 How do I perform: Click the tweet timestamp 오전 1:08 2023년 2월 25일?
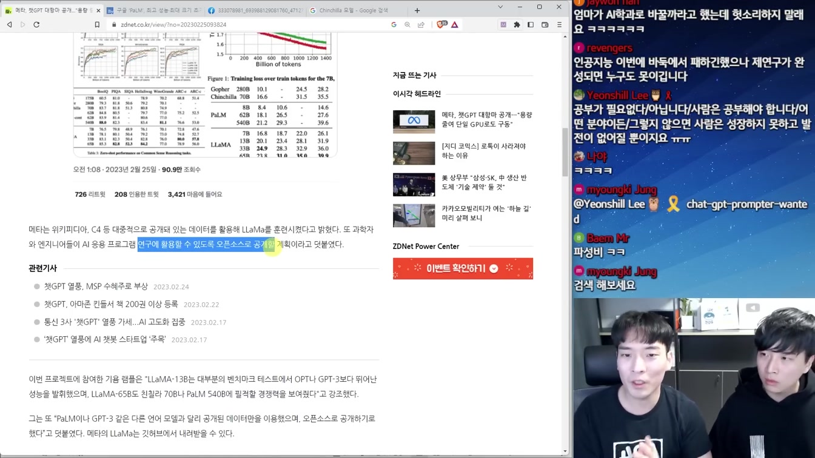(x=115, y=170)
